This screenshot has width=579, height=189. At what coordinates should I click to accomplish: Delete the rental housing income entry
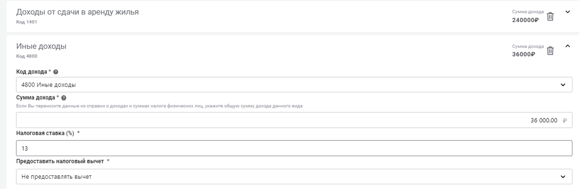550,16
